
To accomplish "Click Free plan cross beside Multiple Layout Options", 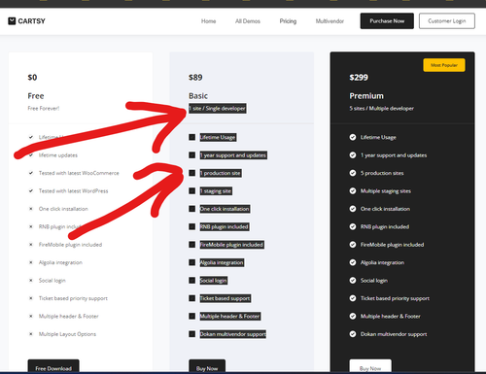I will (x=31, y=334).
